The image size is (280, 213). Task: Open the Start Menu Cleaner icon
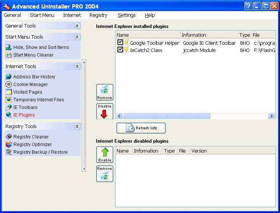click(9, 55)
